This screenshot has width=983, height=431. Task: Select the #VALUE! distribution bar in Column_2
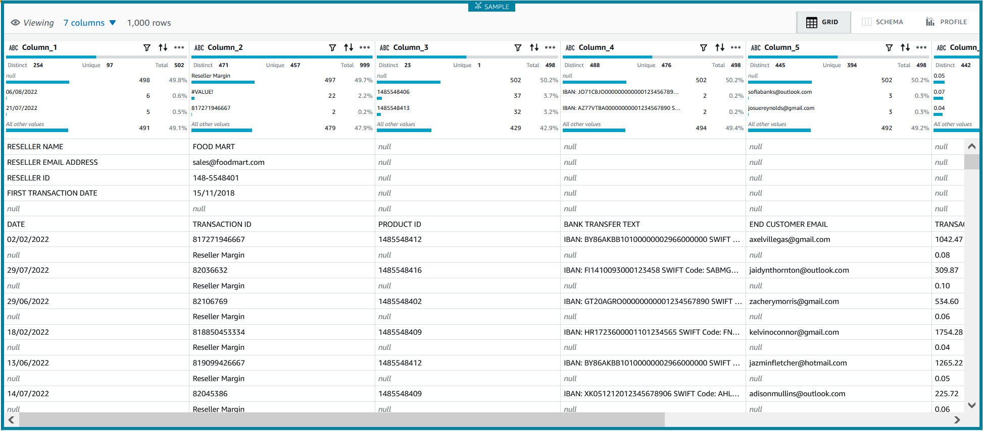[x=193, y=98]
